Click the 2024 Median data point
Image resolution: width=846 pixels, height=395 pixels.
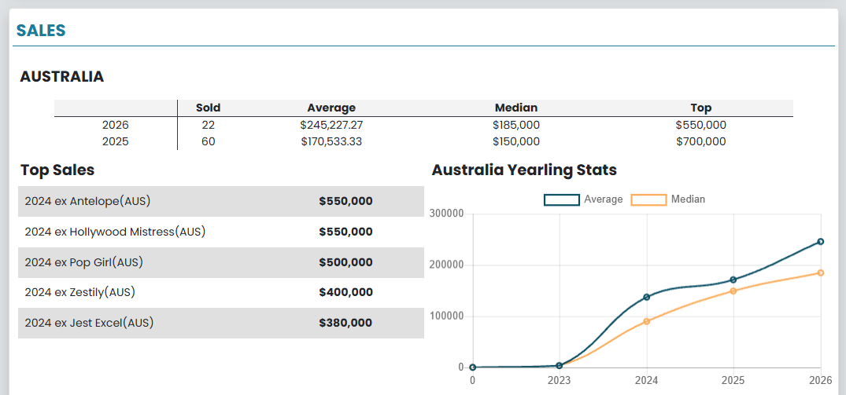[647, 321]
